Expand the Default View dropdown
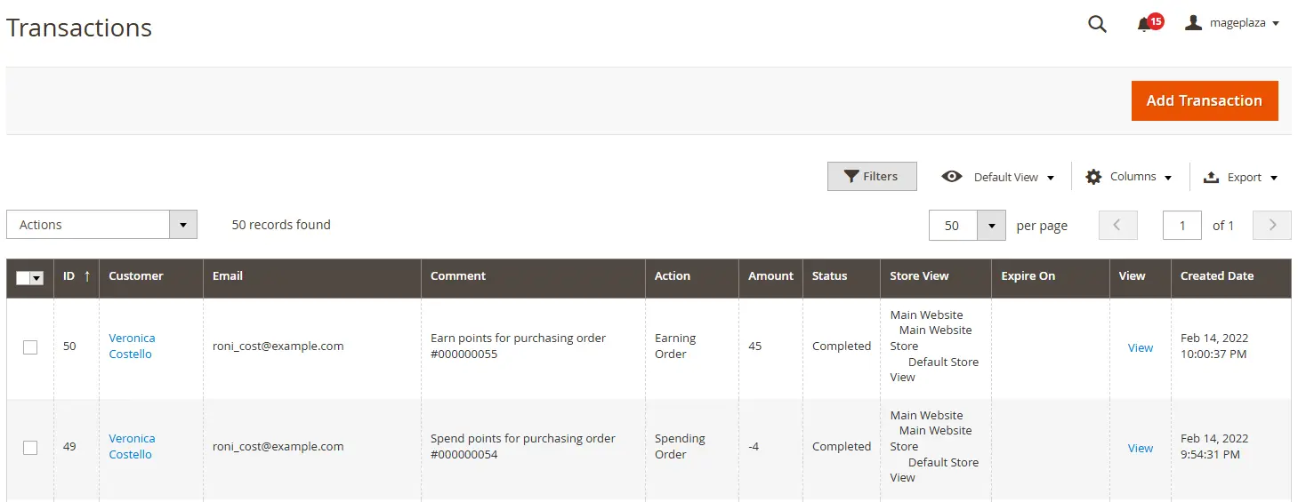This screenshot has width=1298, height=502. pyautogui.click(x=997, y=177)
